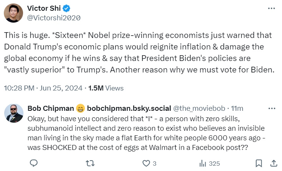Open the three-dot more options menu
282x171 pixels.
[x=271, y=8]
